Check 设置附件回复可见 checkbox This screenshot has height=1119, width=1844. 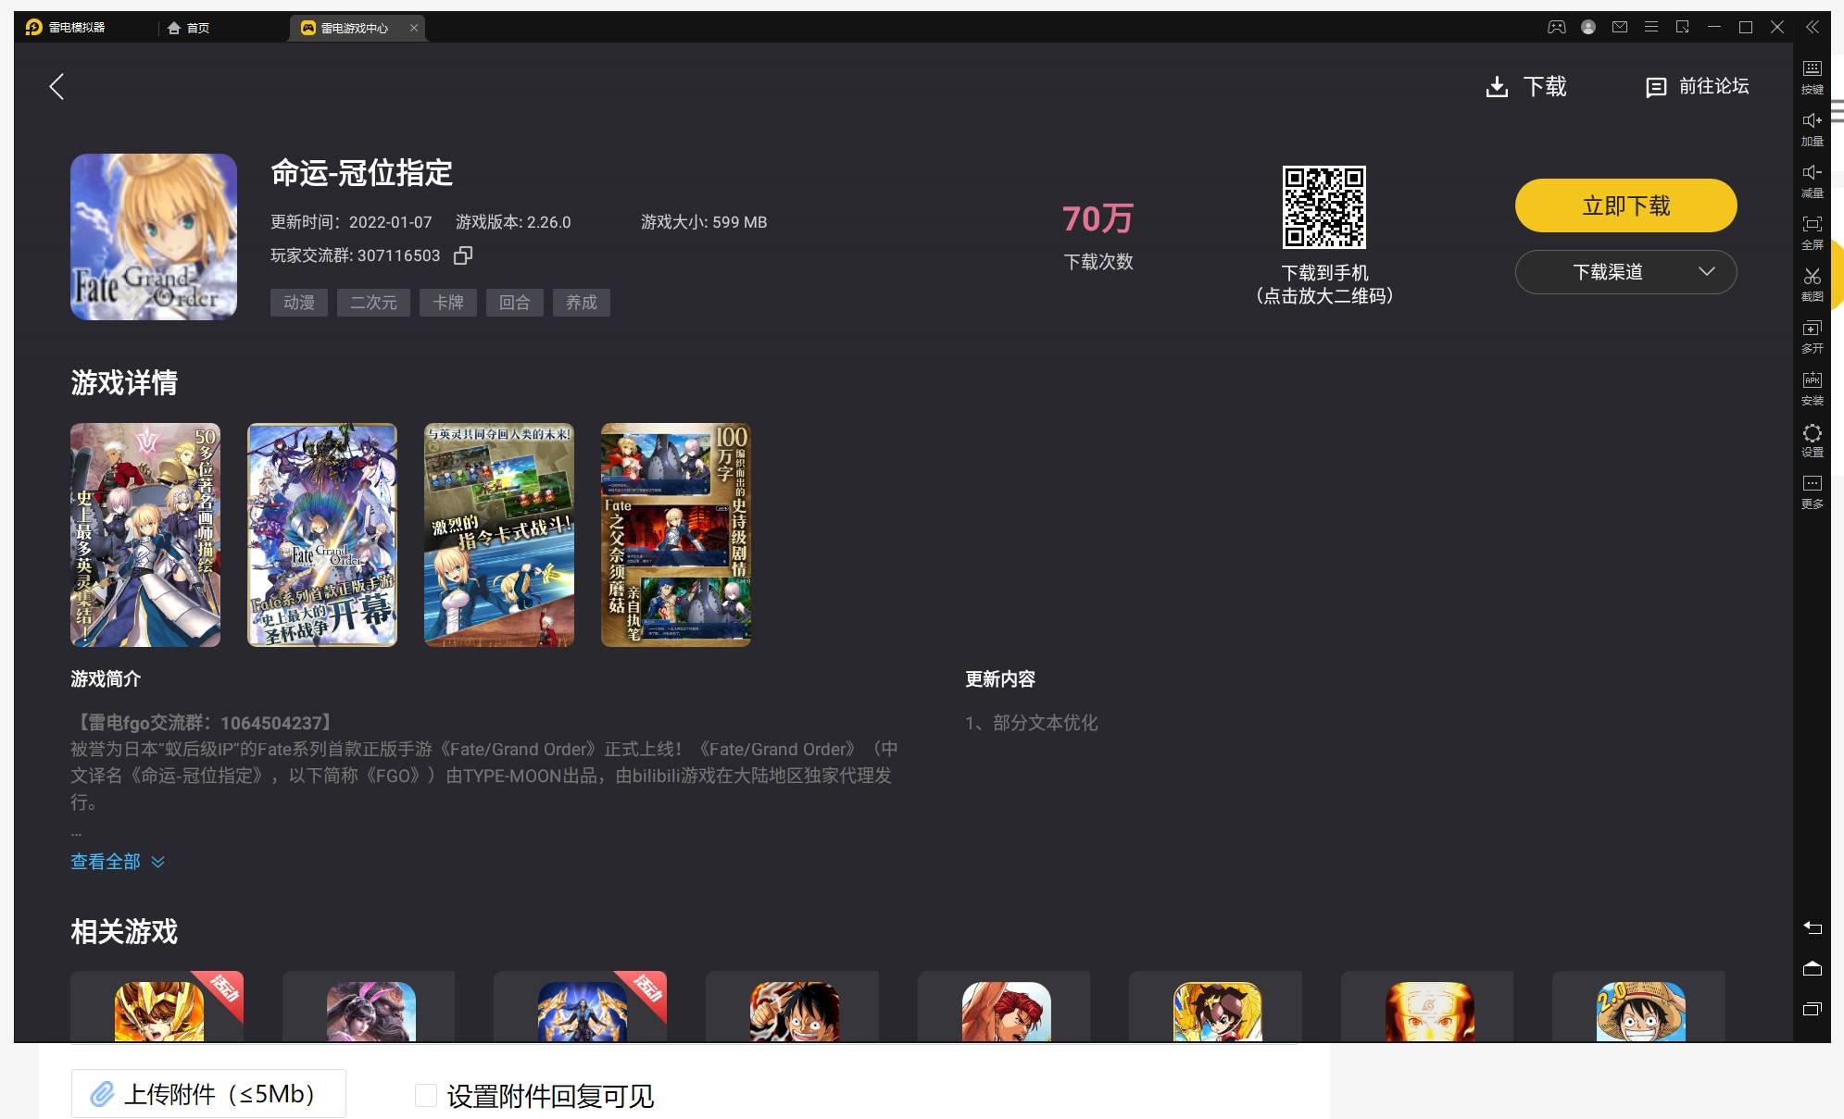point(426,1096)
